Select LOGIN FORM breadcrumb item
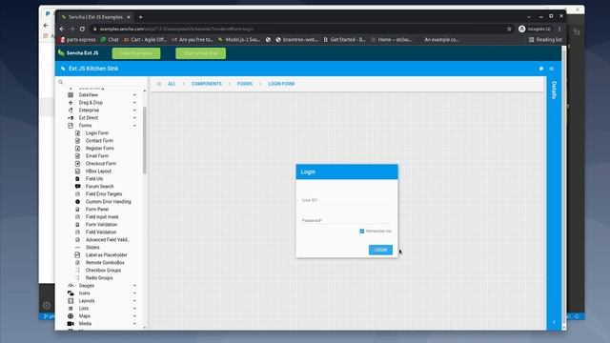610x343 pixels. (281, 84)
